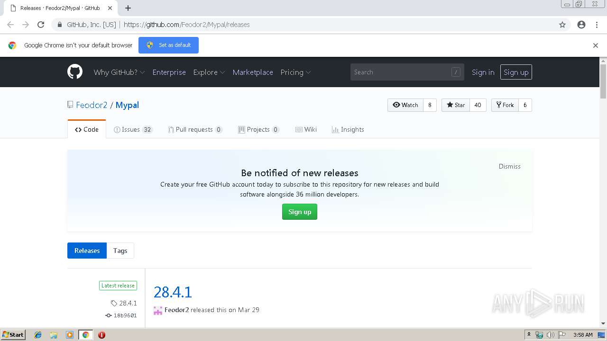The width and height of the screenshot is (607, 341).
Task: Bookmark this page with the star icon
Action: (x=562, y=25)
